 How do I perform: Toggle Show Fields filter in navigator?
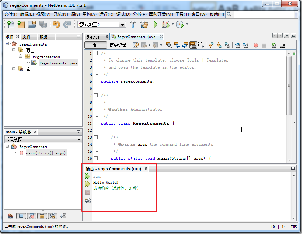click(x=21, y=216)
